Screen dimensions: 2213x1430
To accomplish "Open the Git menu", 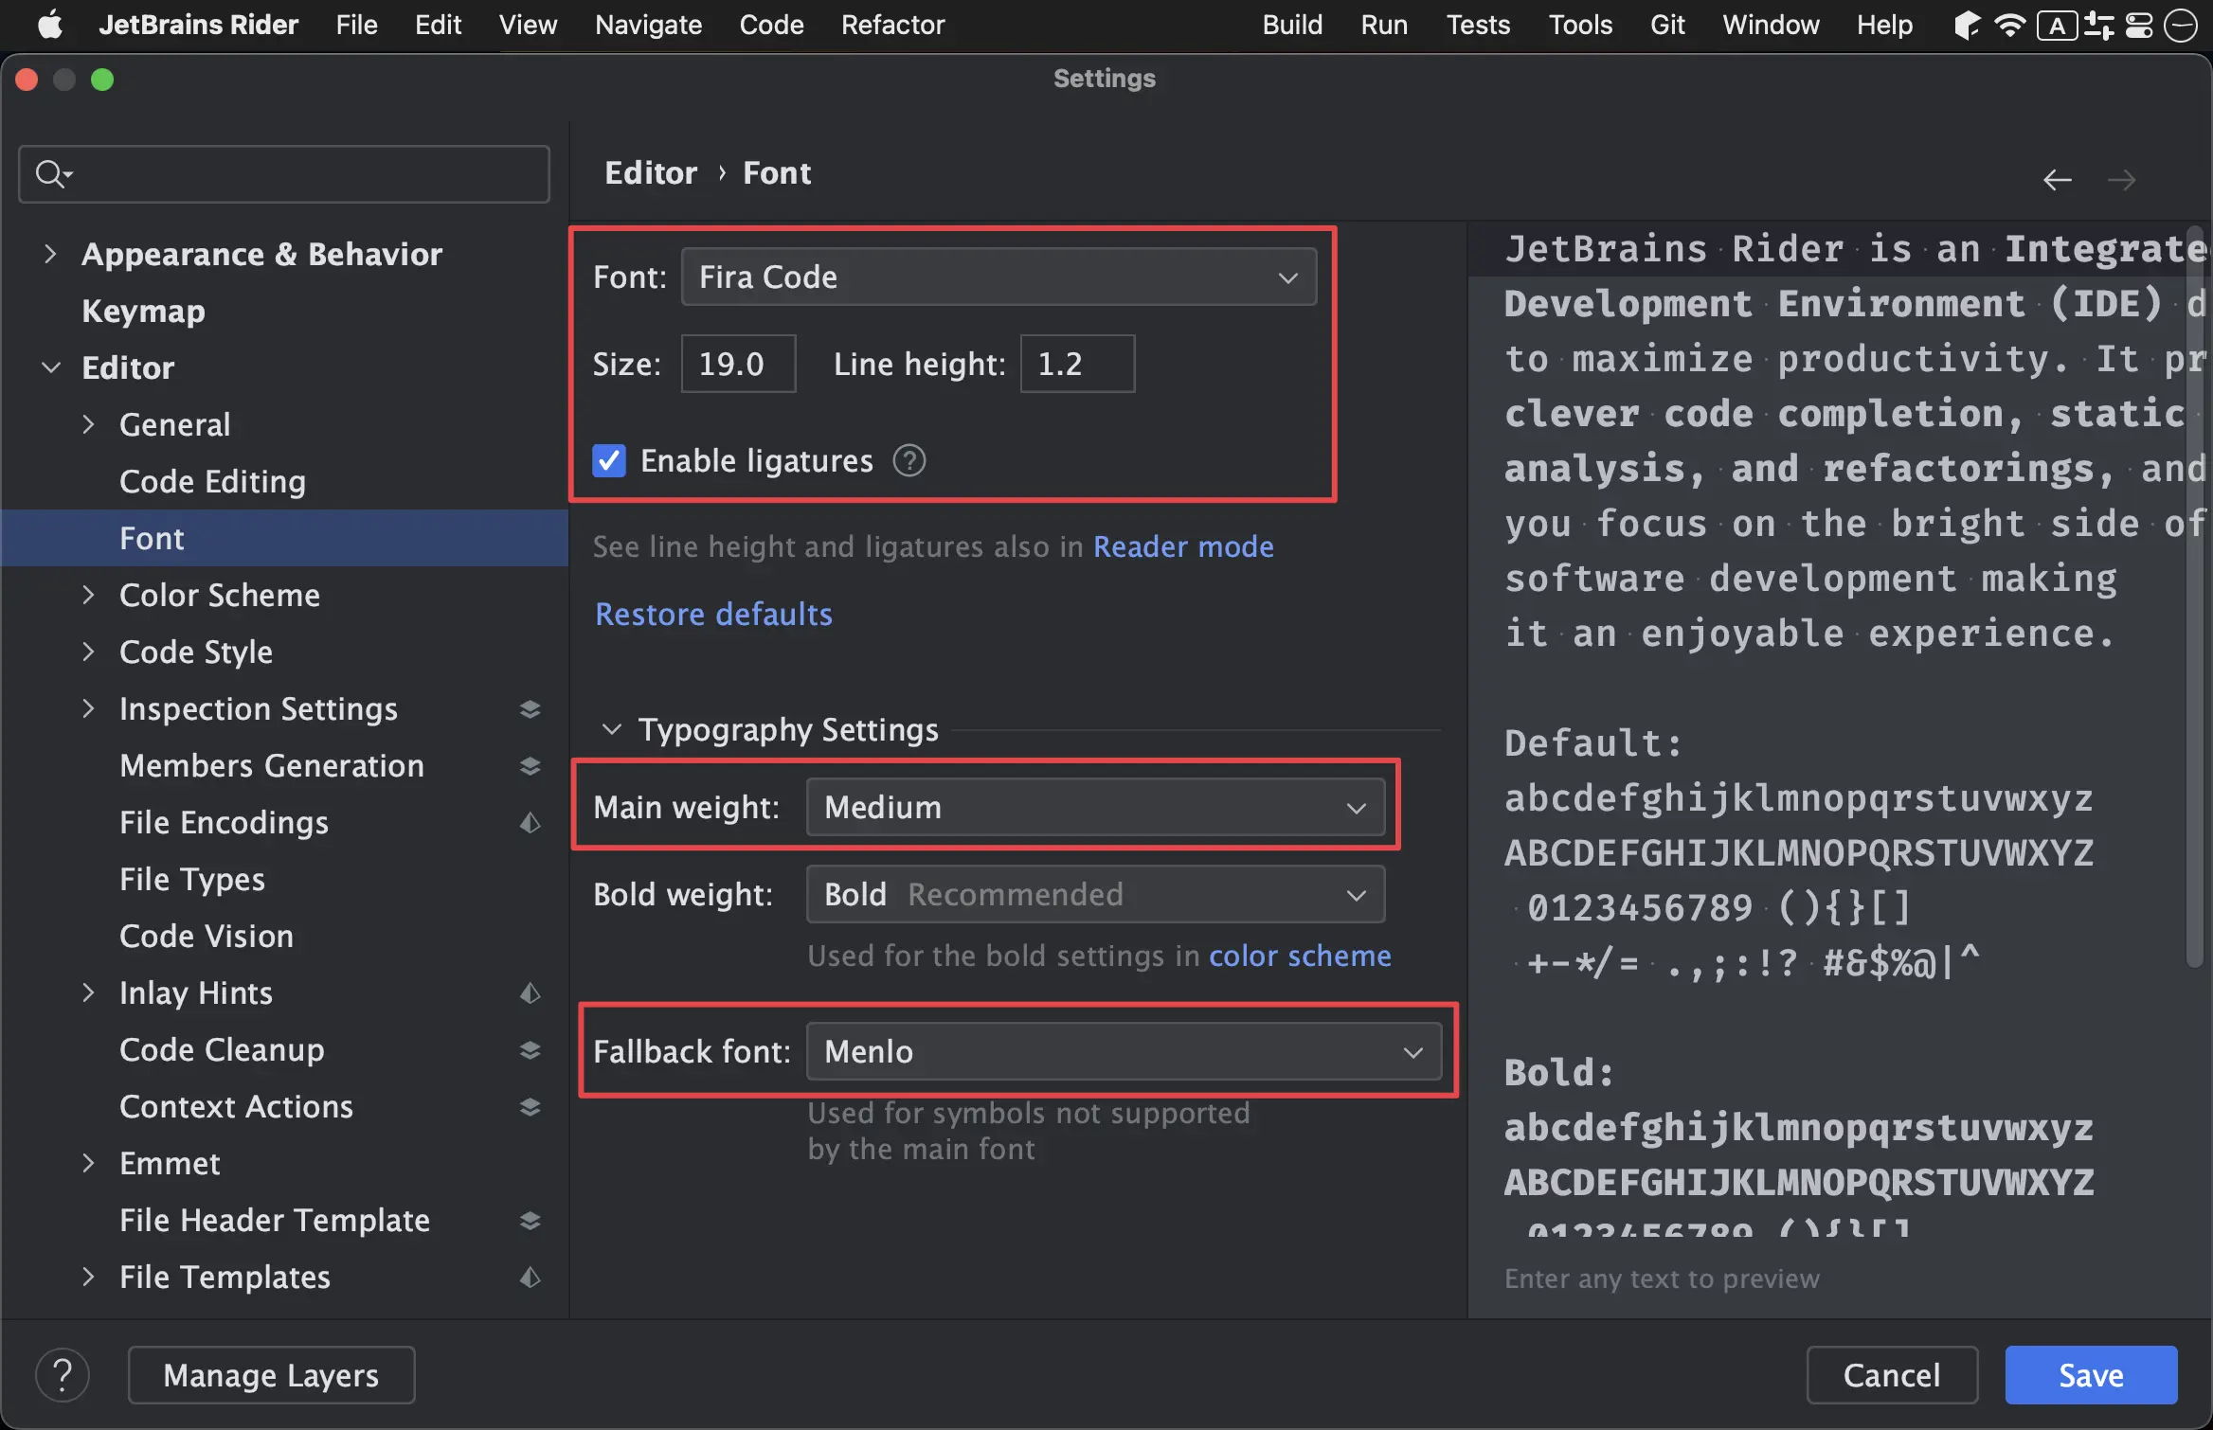I will (x=1667, y=25).
